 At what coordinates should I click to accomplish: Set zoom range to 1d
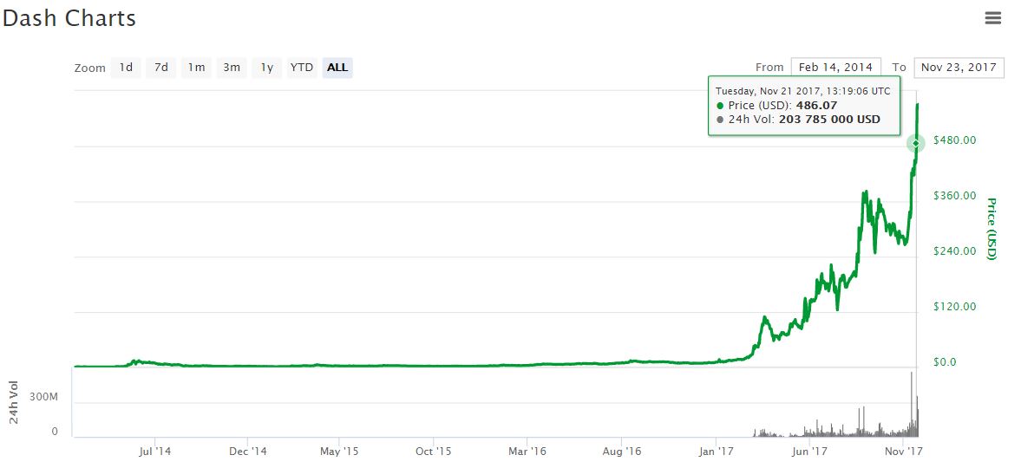[126, 67]
